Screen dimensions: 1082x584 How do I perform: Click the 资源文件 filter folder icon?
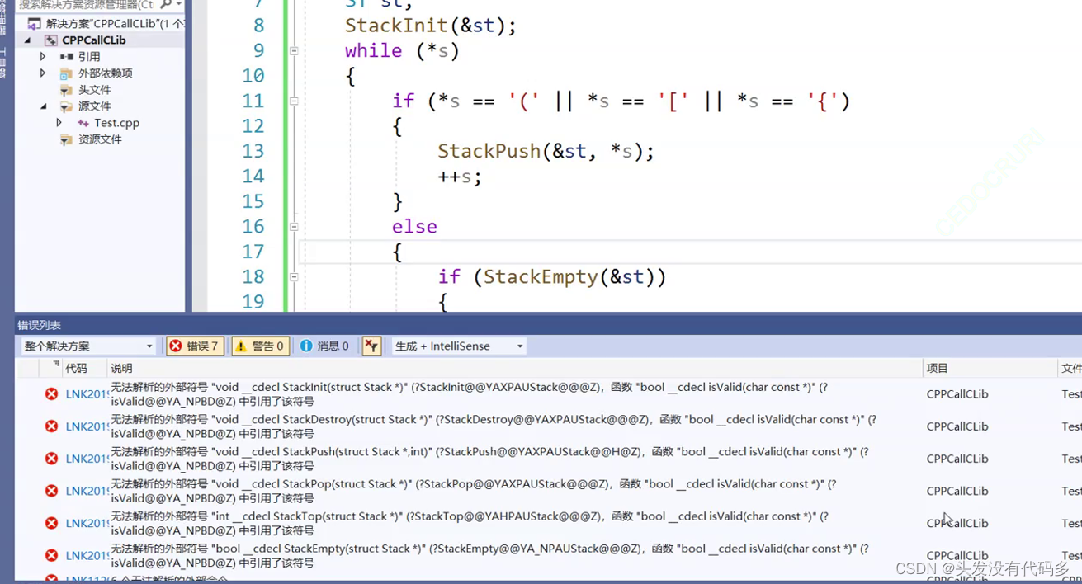(x=66, y=139)
